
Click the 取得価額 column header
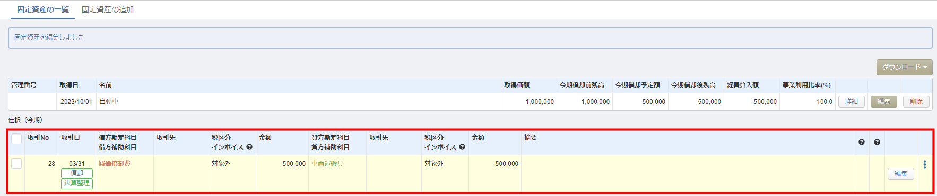click(x=517, y=85)
